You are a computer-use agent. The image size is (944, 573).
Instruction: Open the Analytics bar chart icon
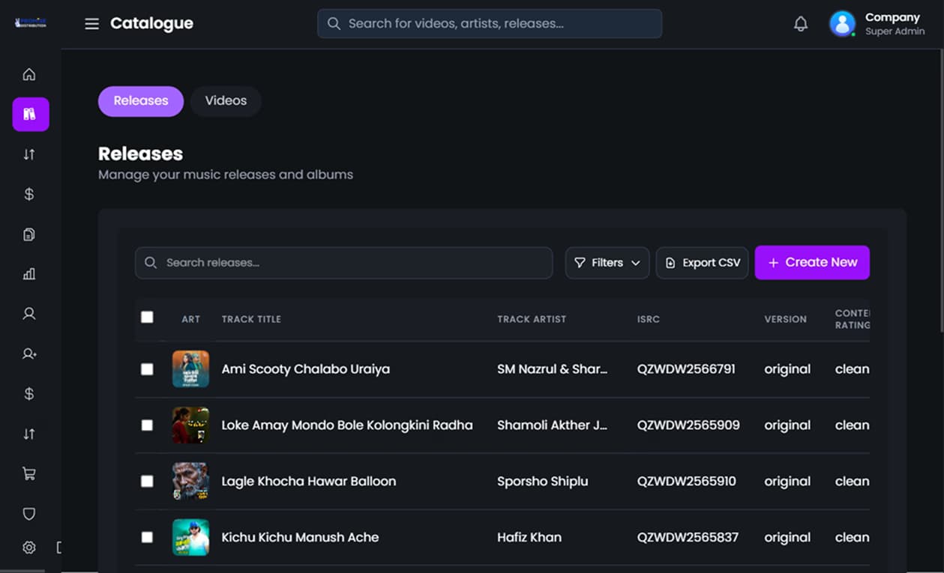click(x=28, y=273)
